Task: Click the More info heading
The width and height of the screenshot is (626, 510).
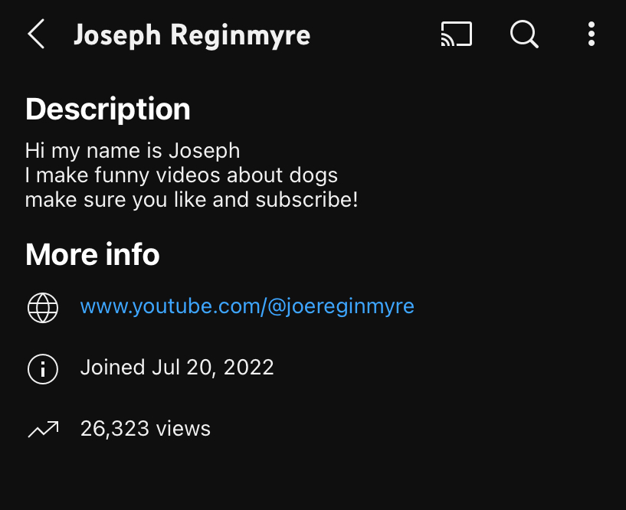Action: click(x=93, y=254)
